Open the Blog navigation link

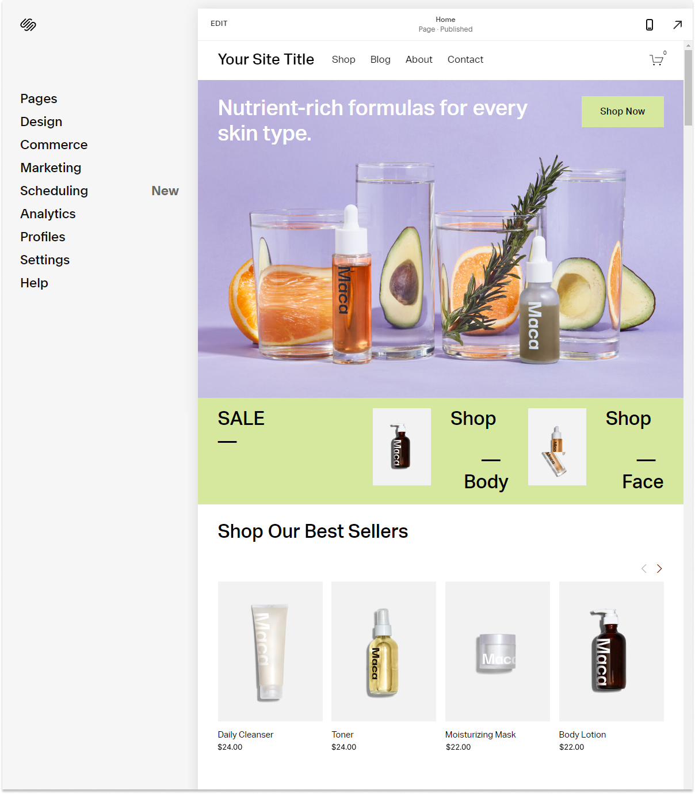coord(380,60)
